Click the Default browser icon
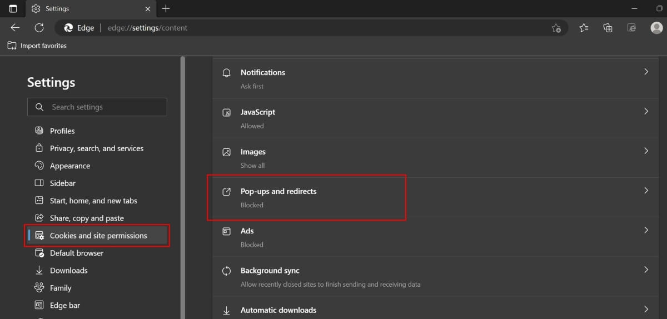 pos(39,253)
